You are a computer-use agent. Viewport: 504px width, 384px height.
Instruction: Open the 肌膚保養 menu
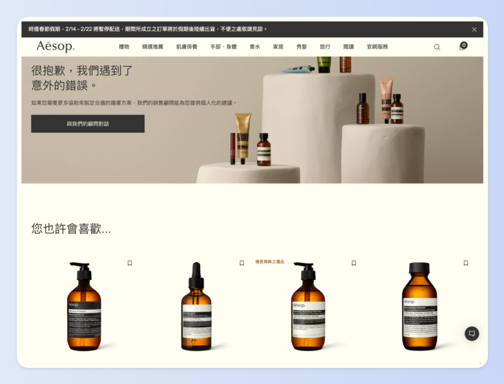(187, 47)
